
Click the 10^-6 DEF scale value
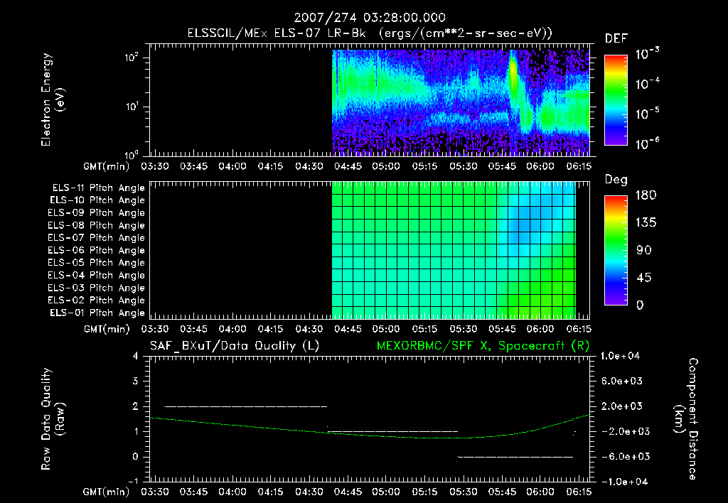pyautogui.click(x=647, y=144)
